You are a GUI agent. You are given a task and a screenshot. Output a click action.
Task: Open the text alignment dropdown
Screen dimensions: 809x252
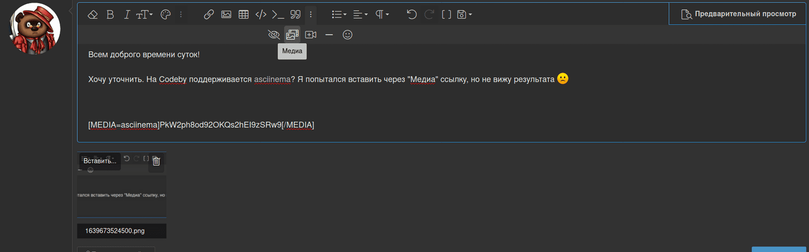pos(360,15)
